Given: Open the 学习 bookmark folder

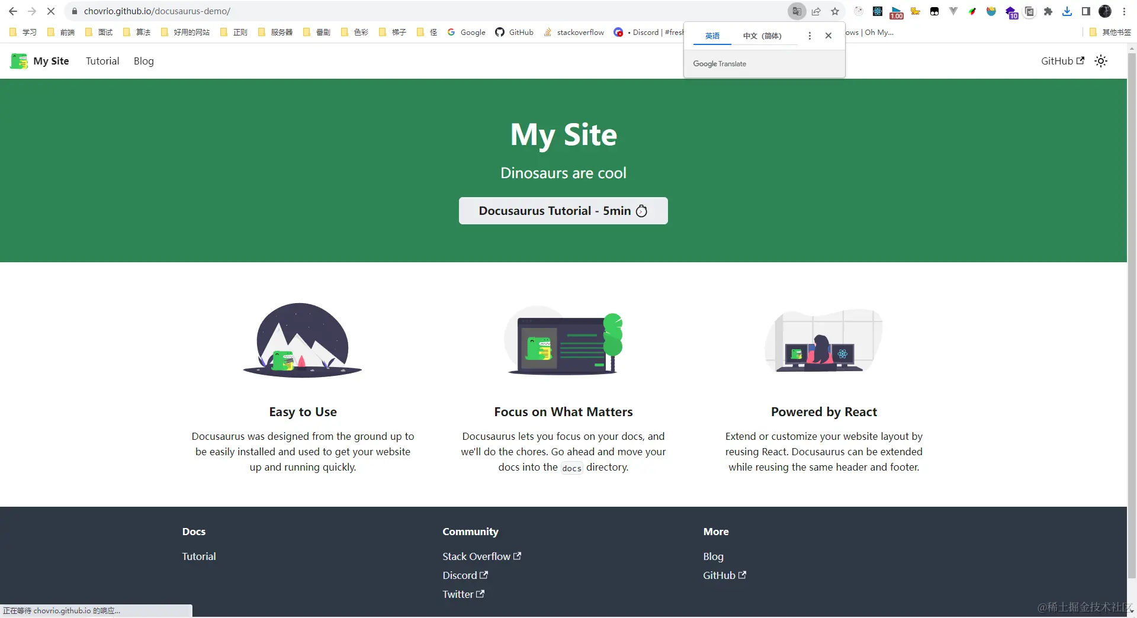Looking at the screenshot, I should 23,32.
